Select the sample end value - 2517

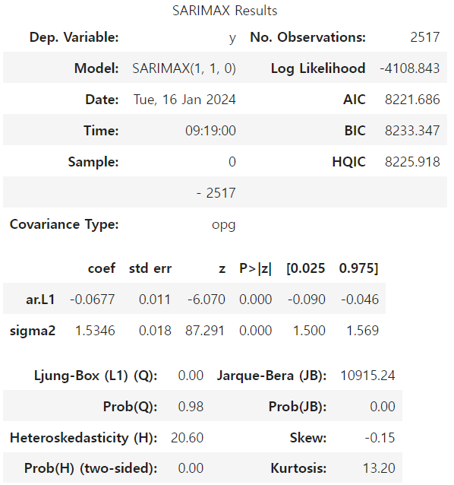[216, 193]
